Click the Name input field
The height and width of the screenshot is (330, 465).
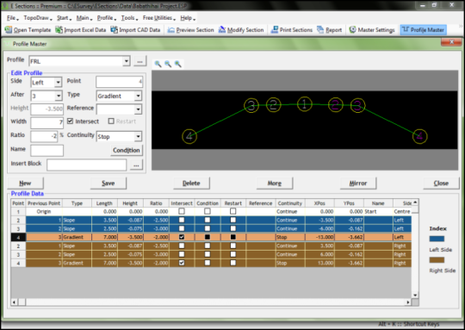coord(46,151)
